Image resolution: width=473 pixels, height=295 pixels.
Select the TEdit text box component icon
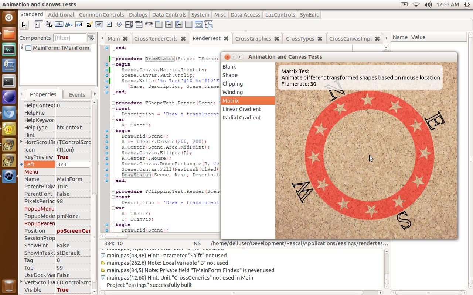pyautogui.click(x=79, y=25)
